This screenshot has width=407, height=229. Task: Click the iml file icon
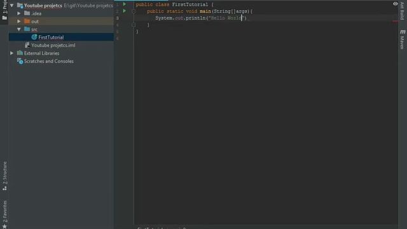click(x=27, y=45)
